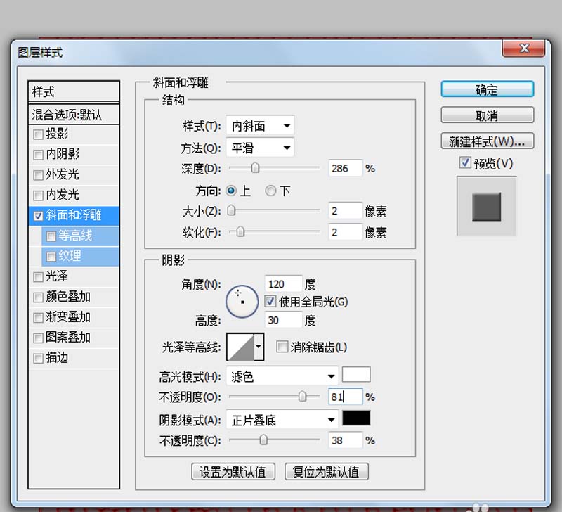
Task: Enable the 消除锯齿 anti-alias checkbox
Action: click(281, 347)
